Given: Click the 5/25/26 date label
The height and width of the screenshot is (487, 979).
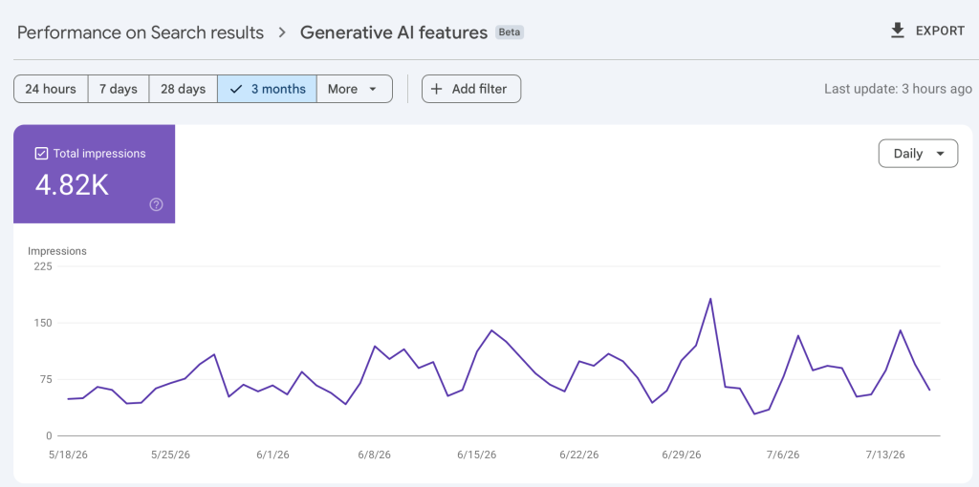Looking at the screenshot, I should (x=170, y=455).
